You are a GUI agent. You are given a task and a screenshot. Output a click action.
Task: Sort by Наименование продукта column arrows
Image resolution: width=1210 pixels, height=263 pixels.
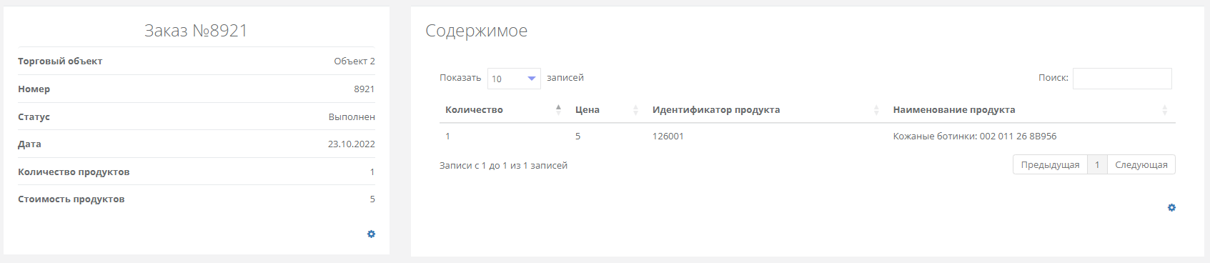(x=1164, y=110)
